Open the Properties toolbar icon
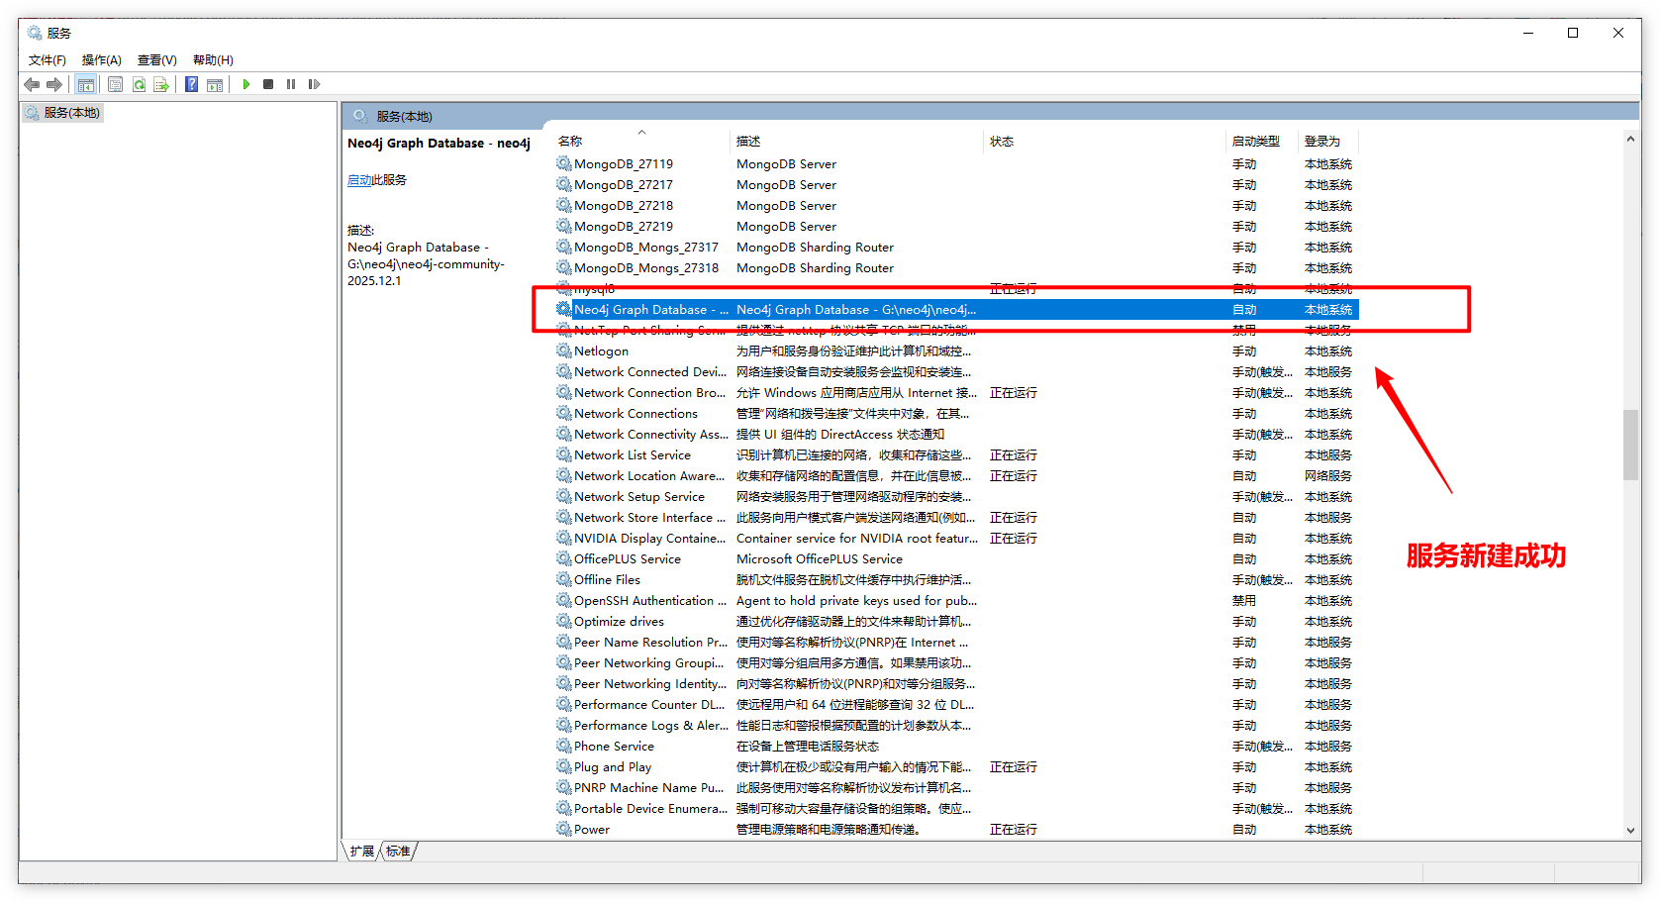Viewport: 1661px width, 903px height. coord(115,85)
